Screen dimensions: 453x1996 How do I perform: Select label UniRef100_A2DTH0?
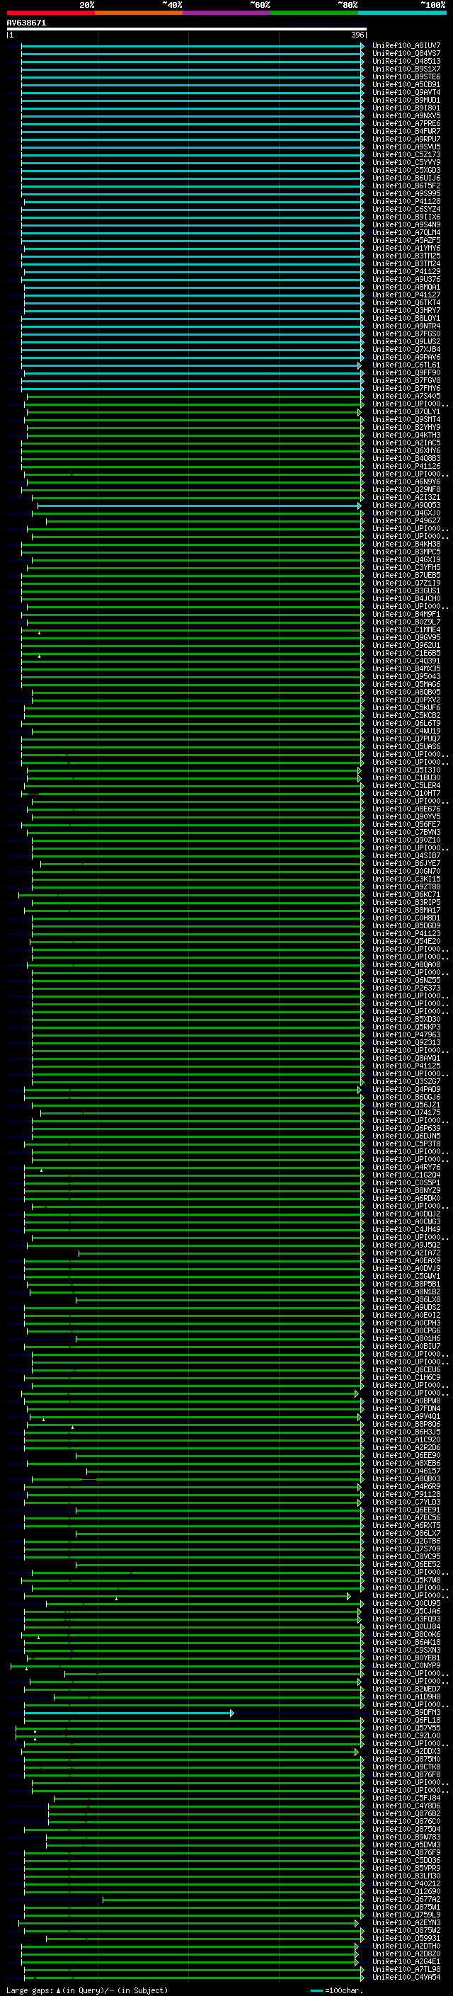pyautogui.click(x=406, y=1946)
